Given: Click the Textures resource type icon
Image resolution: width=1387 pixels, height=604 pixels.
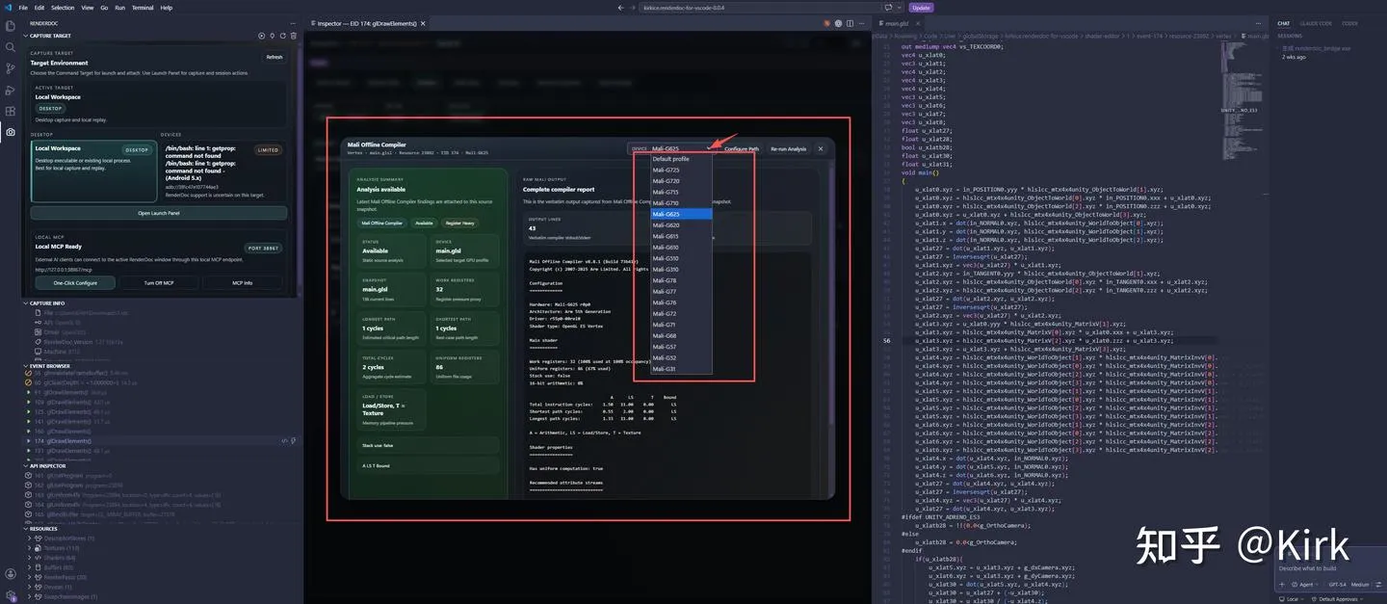Looking at the screenshot, I should tap(37, 548).
